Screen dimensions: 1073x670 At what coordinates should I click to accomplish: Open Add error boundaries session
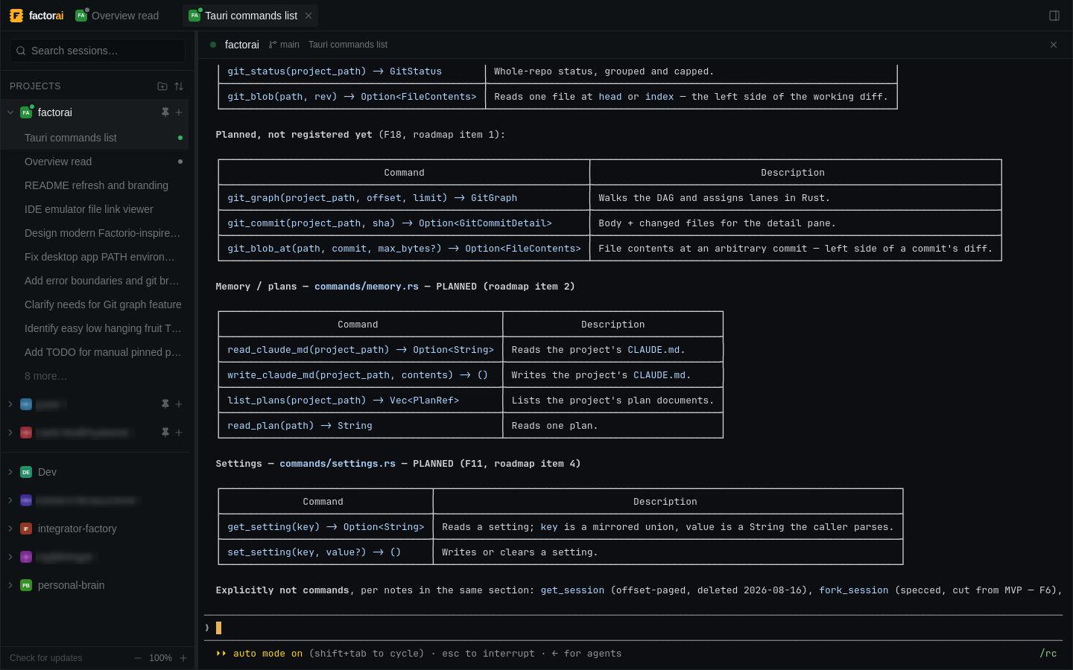point(95,281)
